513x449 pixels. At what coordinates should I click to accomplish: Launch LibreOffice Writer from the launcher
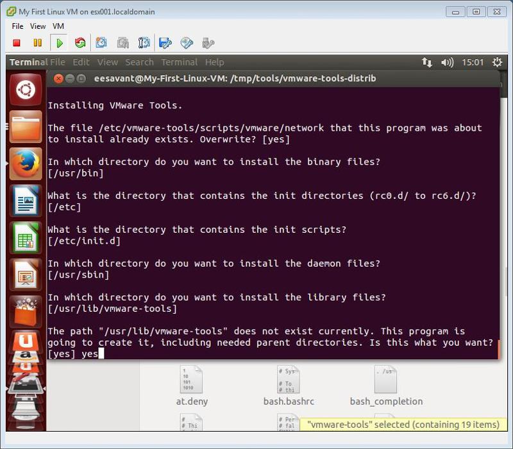point(26,201)
